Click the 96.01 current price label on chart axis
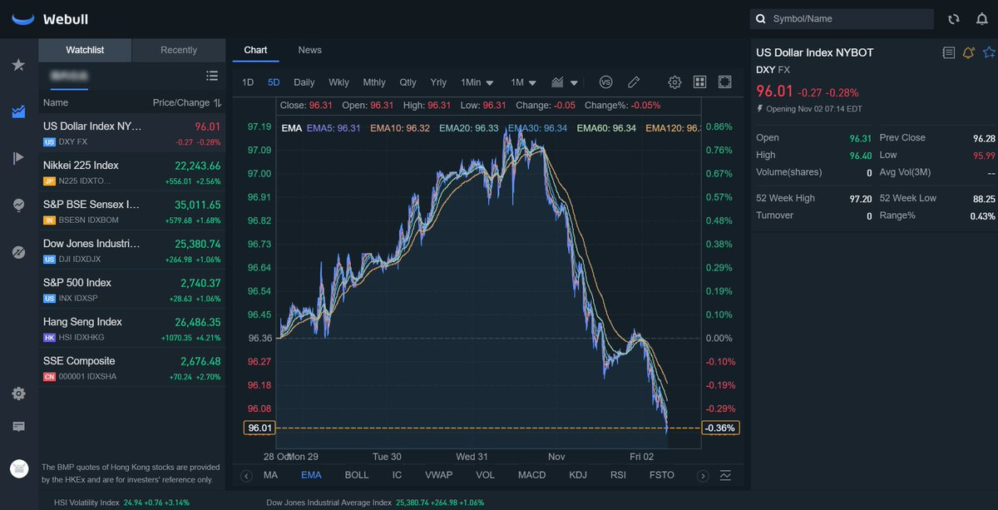The image size is (998, 510). [259, 428]
